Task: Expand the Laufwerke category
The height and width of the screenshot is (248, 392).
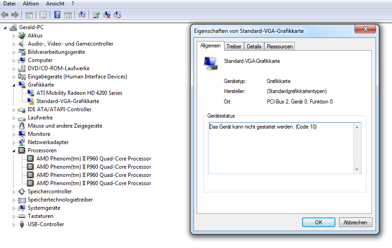Action: pos(14,118)
